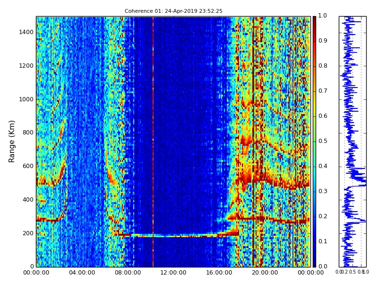Click the horizontal coherence band at 200 km
378x284 pixels.
point(177,235)
